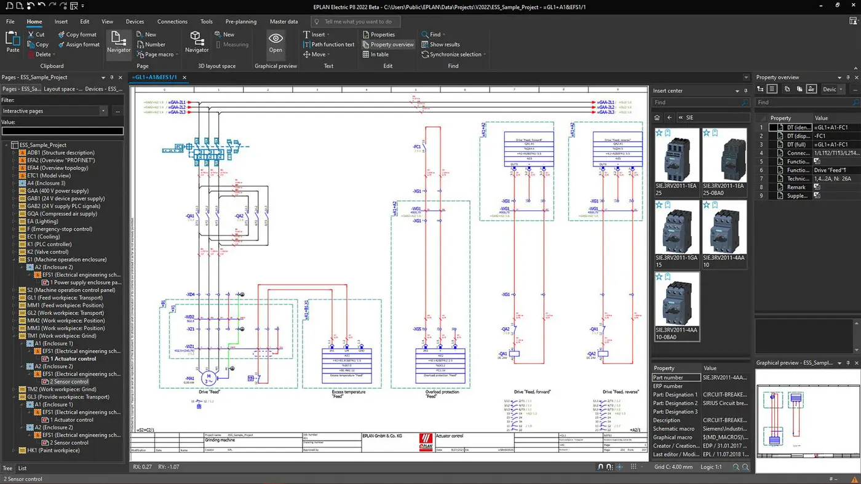861x484 pixels.
Task: Select the SIE.3RV2011-1GA15 part thumbnail
Action: (676, 231)
